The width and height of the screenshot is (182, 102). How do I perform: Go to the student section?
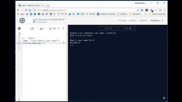(133, 20)
